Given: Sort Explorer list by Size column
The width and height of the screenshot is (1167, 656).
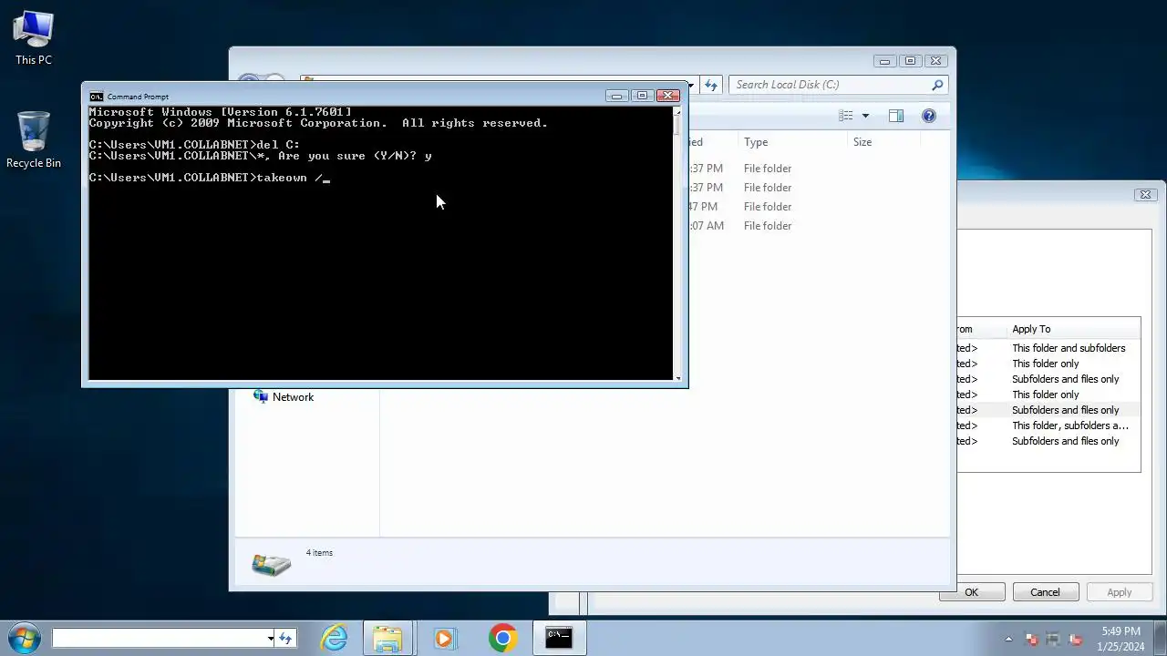Looking at the screenshot, I should (x=862, y=142).
